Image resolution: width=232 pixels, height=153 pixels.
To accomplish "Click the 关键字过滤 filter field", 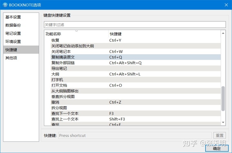I will click(x=135, y=25).
